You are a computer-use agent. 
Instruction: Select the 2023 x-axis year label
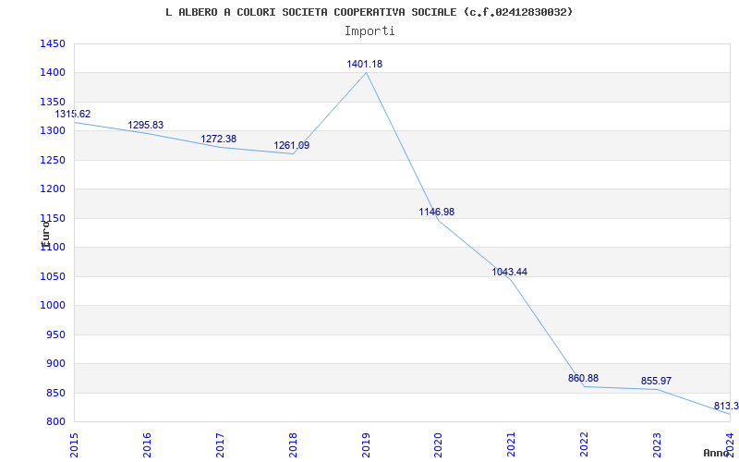[658, 444]
